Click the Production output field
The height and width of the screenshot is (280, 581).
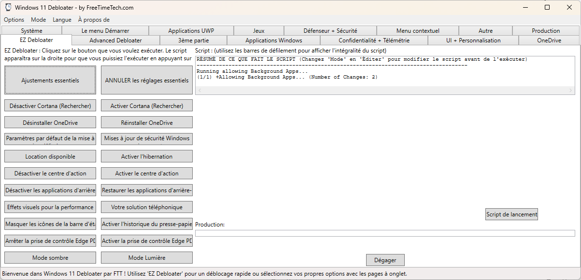[385, 233]
